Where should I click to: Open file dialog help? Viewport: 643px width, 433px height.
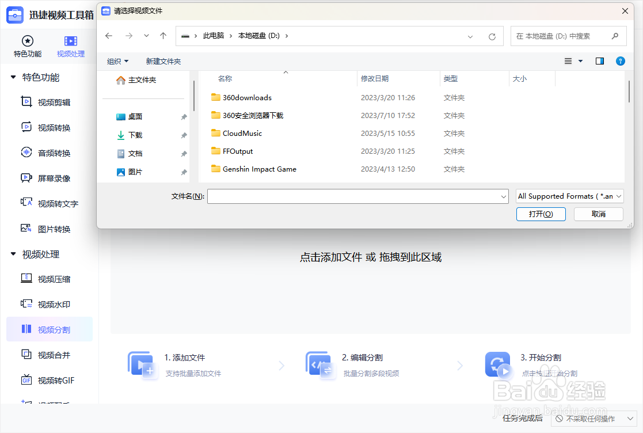621,61
